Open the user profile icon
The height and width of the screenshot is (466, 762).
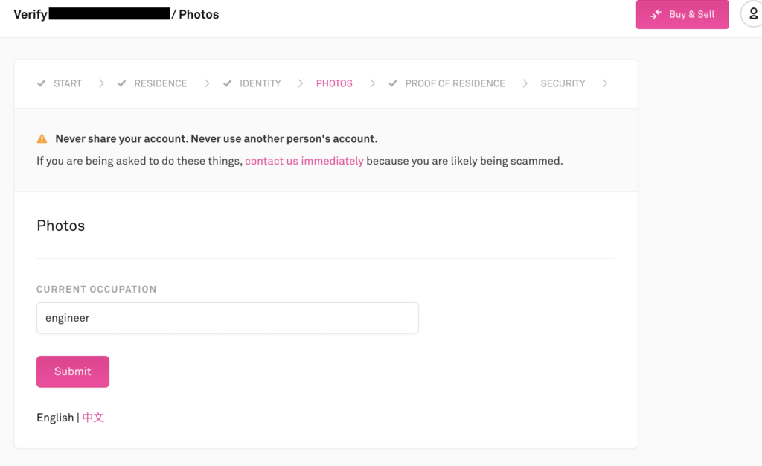[752, 14]
